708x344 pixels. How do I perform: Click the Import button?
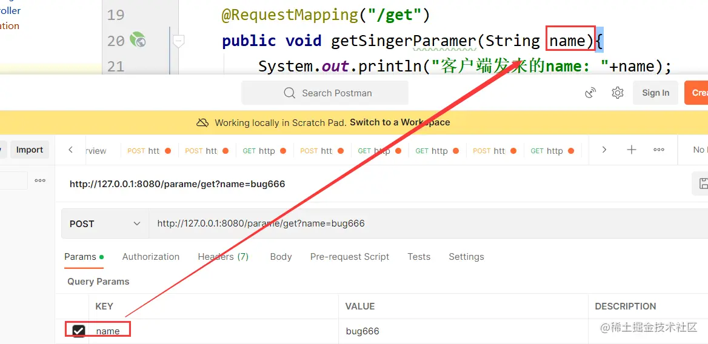29,150
